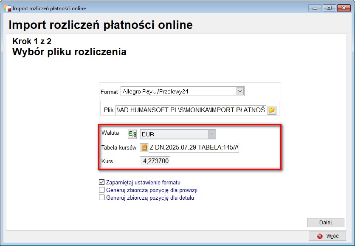Click the folder browse icon next to Plik
This screenshot has width=355, height=246.
[272, 110]
